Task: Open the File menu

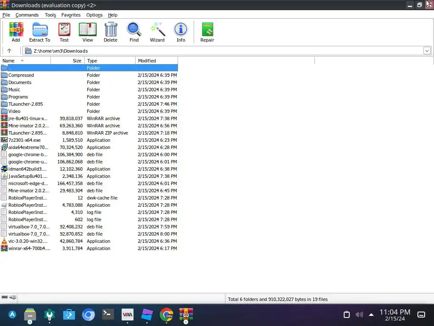Action: 6,15
